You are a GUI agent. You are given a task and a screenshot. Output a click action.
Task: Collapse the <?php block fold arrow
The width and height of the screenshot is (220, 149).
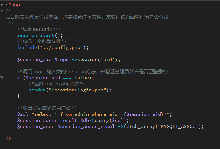pyautogui.click(x=2, y=5)
